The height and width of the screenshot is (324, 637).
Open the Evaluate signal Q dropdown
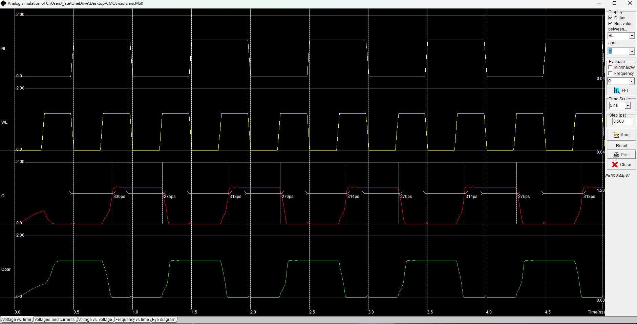pyautogui.click(x=632, y=81)
